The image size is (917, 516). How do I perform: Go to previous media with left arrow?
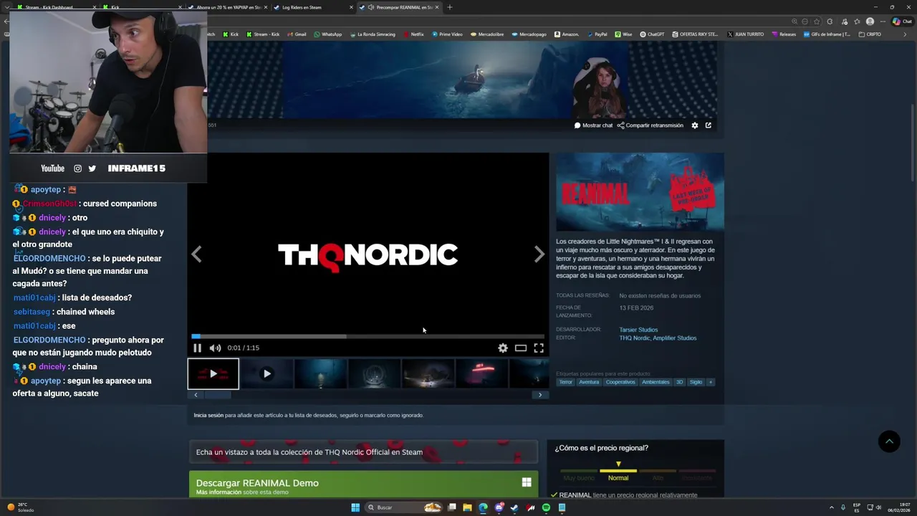pos(196,254)
